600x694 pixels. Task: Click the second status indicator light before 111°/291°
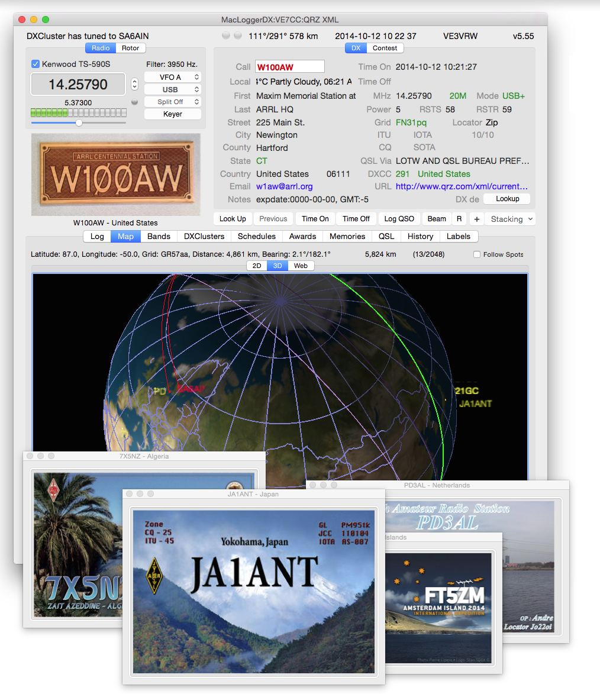(x=238, y=35)
